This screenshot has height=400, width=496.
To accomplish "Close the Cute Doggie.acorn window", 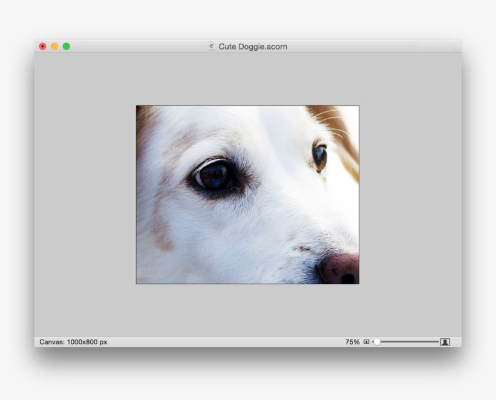I will tap(41, 45).
